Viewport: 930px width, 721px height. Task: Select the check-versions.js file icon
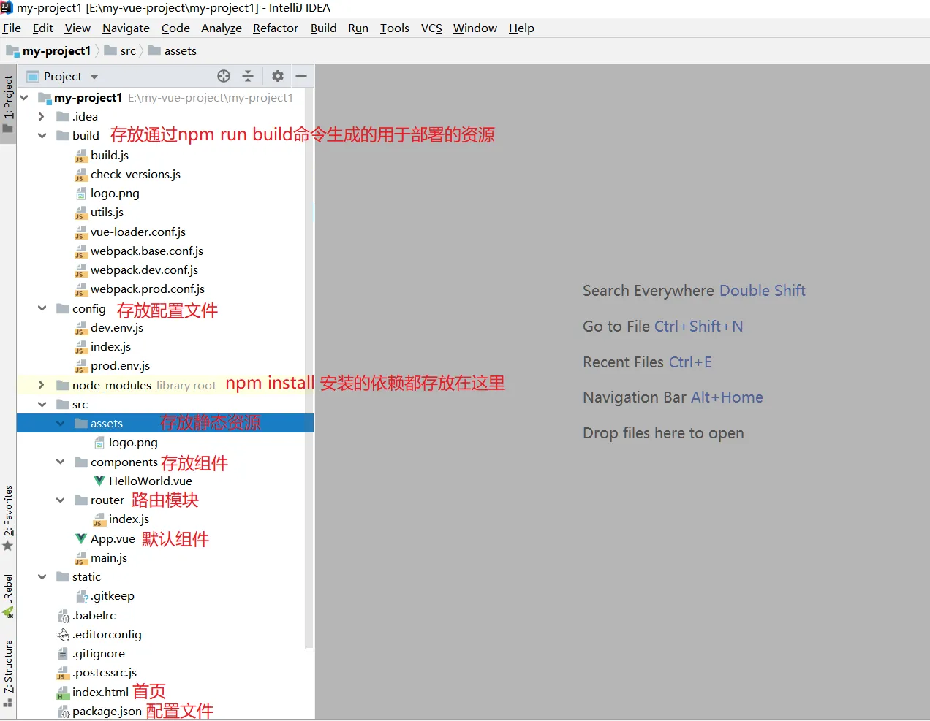pos(81,175)
